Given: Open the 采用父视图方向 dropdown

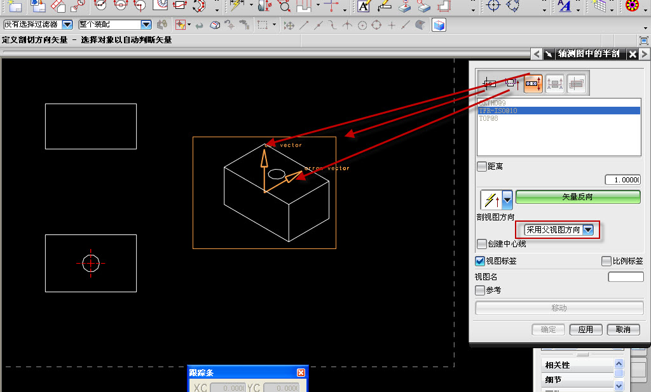Looking at the screenshot, I should point(588,229).
